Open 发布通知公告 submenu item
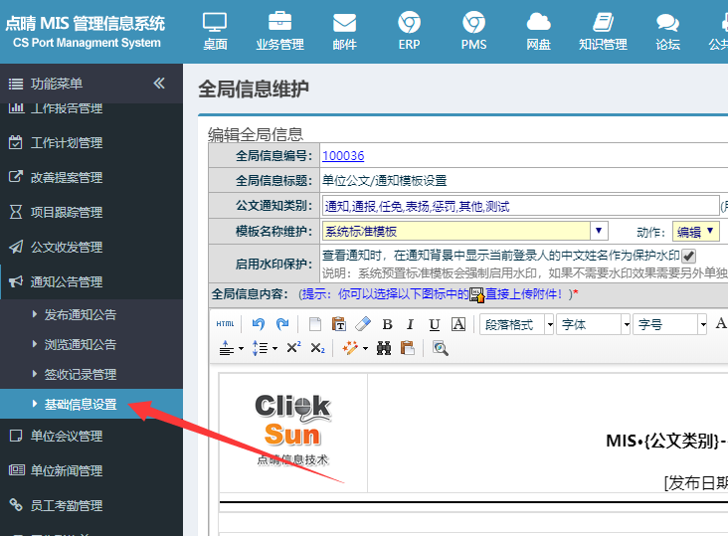The height and width of the screenshot is (536, 728). [x=80, y=314]
